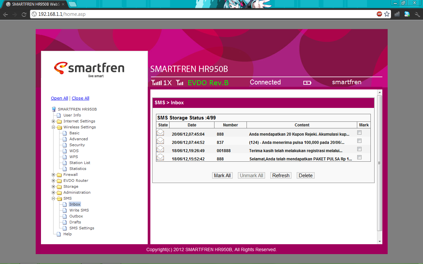This screenshot has height=264, width=423.
Task: Expand the Storage tree node
Action: (x=54, y=186)
